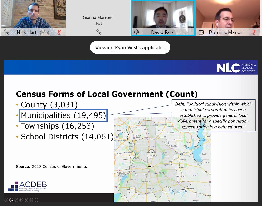The height and width of the screenshot is (206, 262).
Task: Toggle closed captions in the slideshow toolbar
Action: pyautogui.click(x=31, y=200)
